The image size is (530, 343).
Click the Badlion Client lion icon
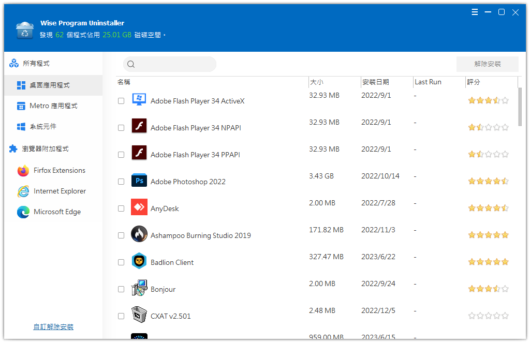(x=139, y=261)
